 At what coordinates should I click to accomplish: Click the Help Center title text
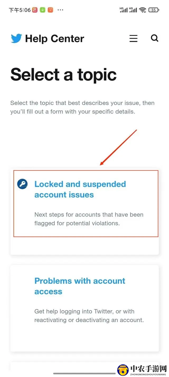[x=55, y=39]
